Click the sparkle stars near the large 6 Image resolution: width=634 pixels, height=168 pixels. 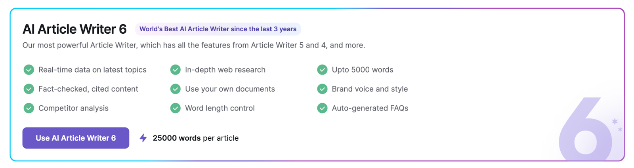point(616,123)
